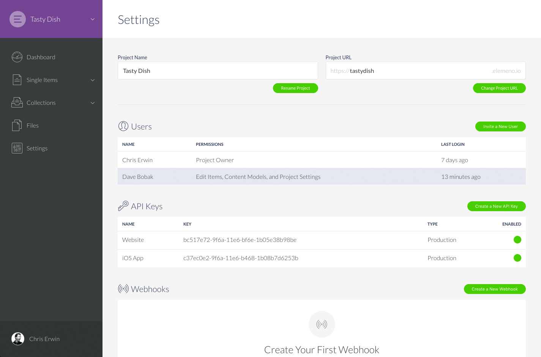The image size is (541, 357).
Task: Click the Collections tray icon
Action: click(17, 103)
